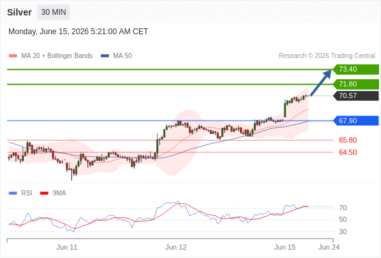
Task: Click the RSI legend label
Action: coord(26,193)
